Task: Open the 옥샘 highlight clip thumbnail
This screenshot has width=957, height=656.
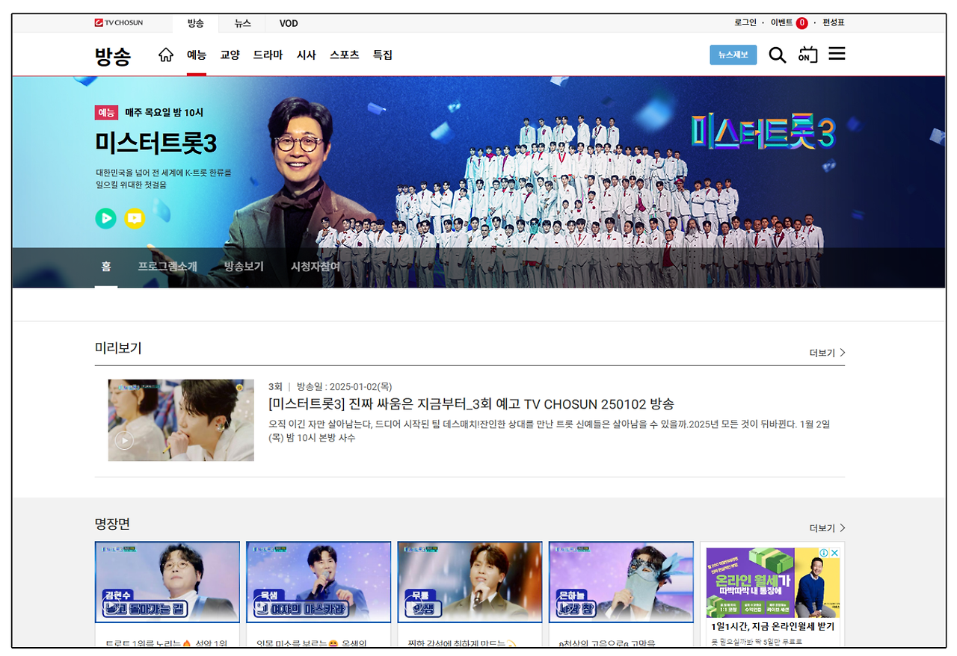Action: [x=319, y=582]
